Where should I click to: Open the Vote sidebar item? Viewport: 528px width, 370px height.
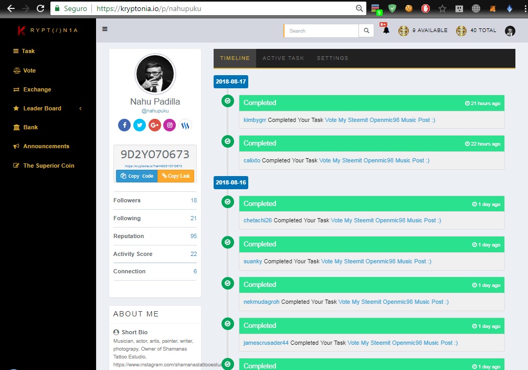tap(24, 70)
